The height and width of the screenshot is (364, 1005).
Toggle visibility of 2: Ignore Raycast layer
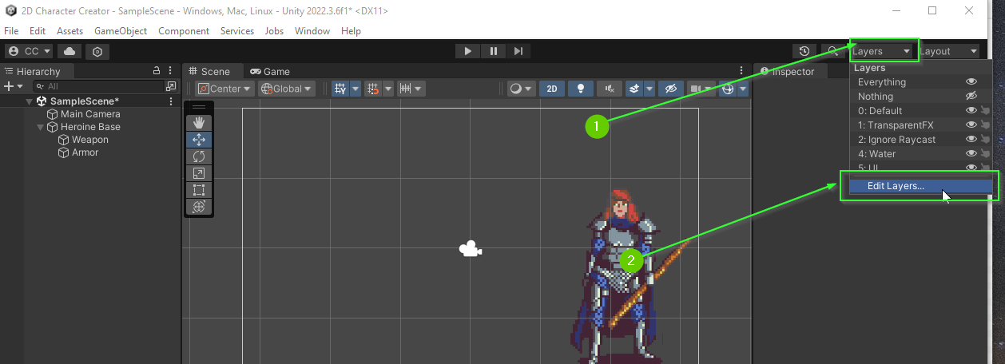(971, 140)
